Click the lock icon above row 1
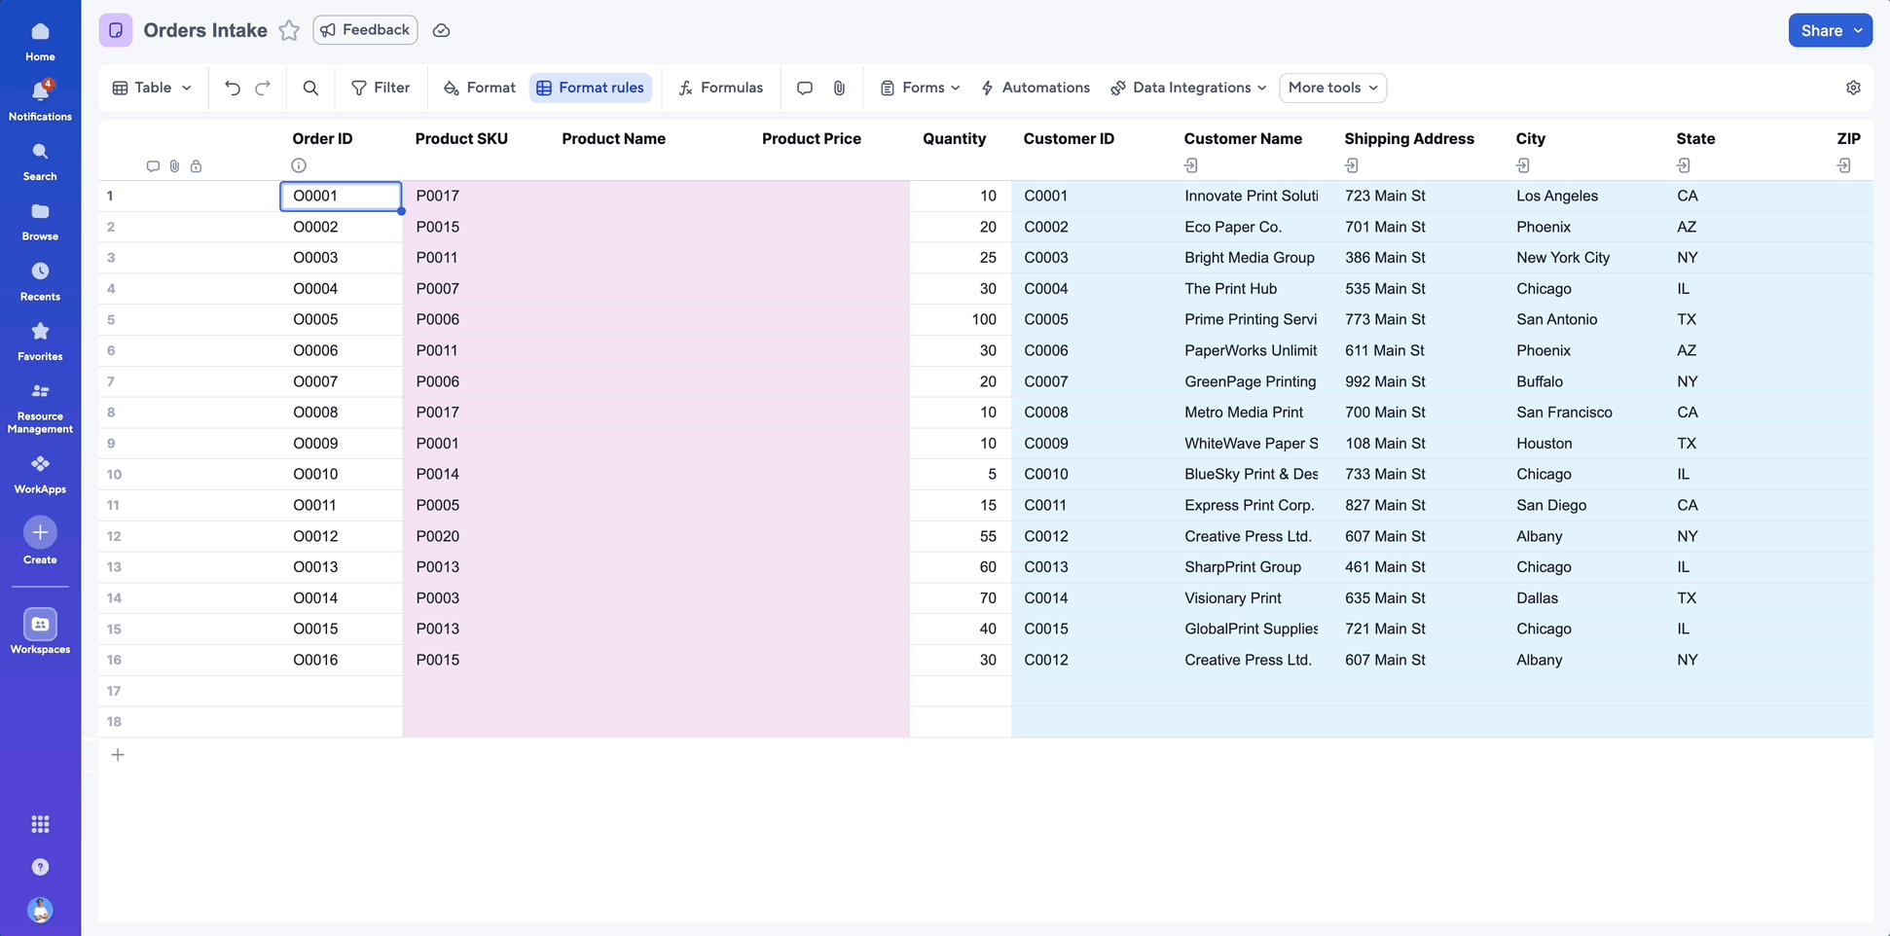The width and height of the screenshot is (1890, 936). [196, 165]
